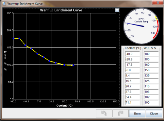Close the Warmup Enrichment Curve dialog

[x=154, y=113]
